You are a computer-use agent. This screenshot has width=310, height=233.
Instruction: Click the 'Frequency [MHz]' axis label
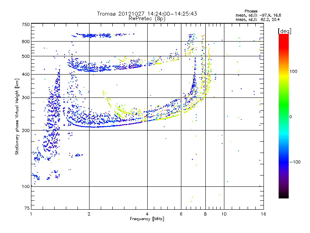(x=147, y=219)
